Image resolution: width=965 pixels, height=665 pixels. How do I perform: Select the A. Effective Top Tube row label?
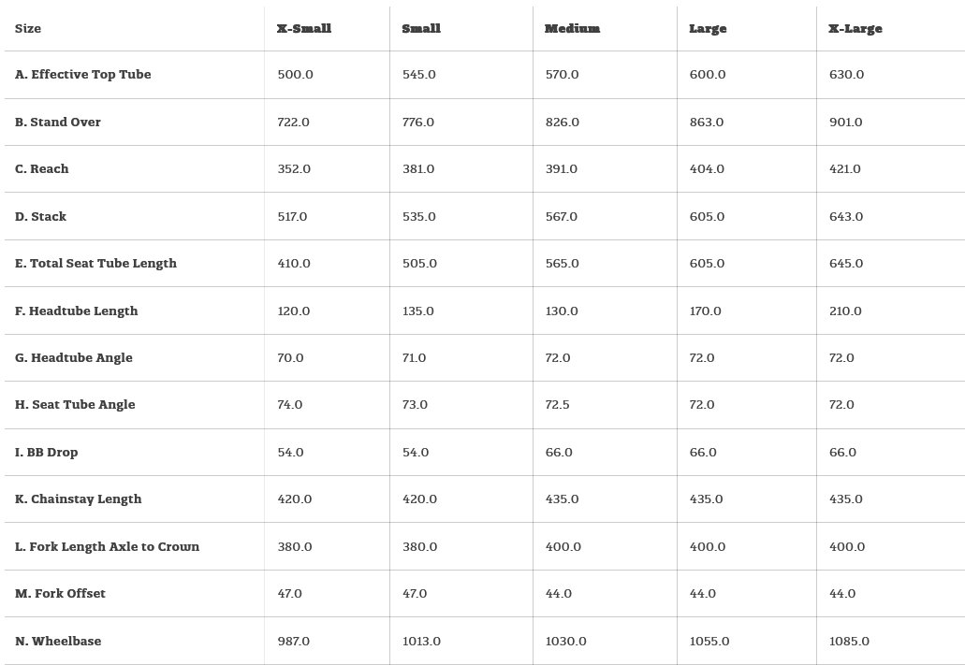click(x=82, y=75)
